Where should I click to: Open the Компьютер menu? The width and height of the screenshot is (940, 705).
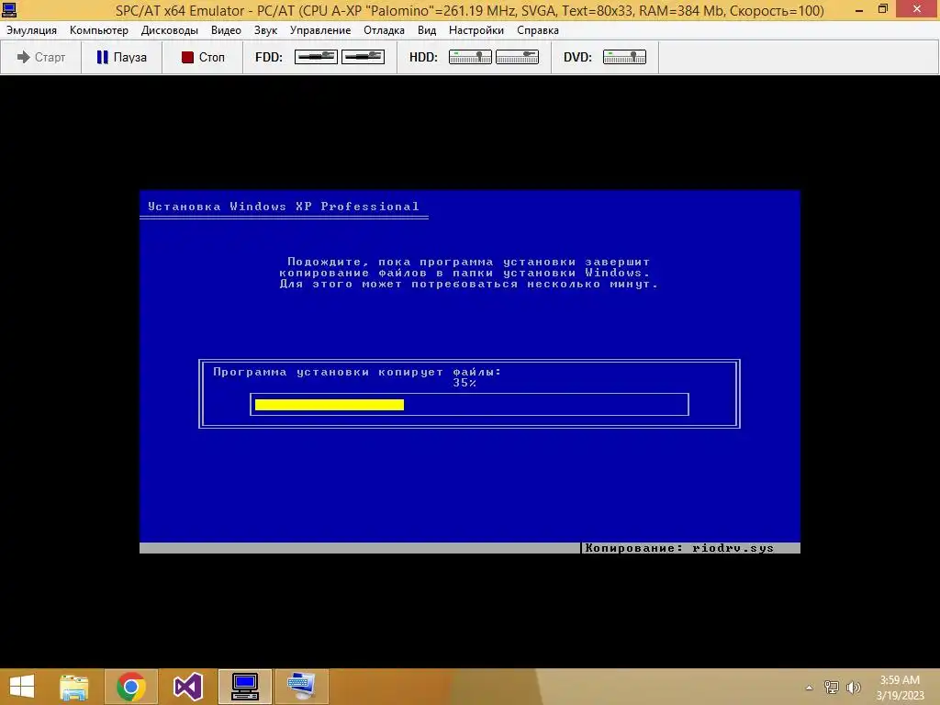(99, 30)
